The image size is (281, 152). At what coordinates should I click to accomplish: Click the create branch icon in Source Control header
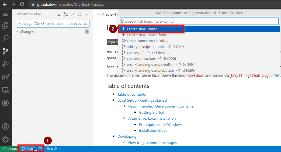pyautogui.click(x=65, y=14)
